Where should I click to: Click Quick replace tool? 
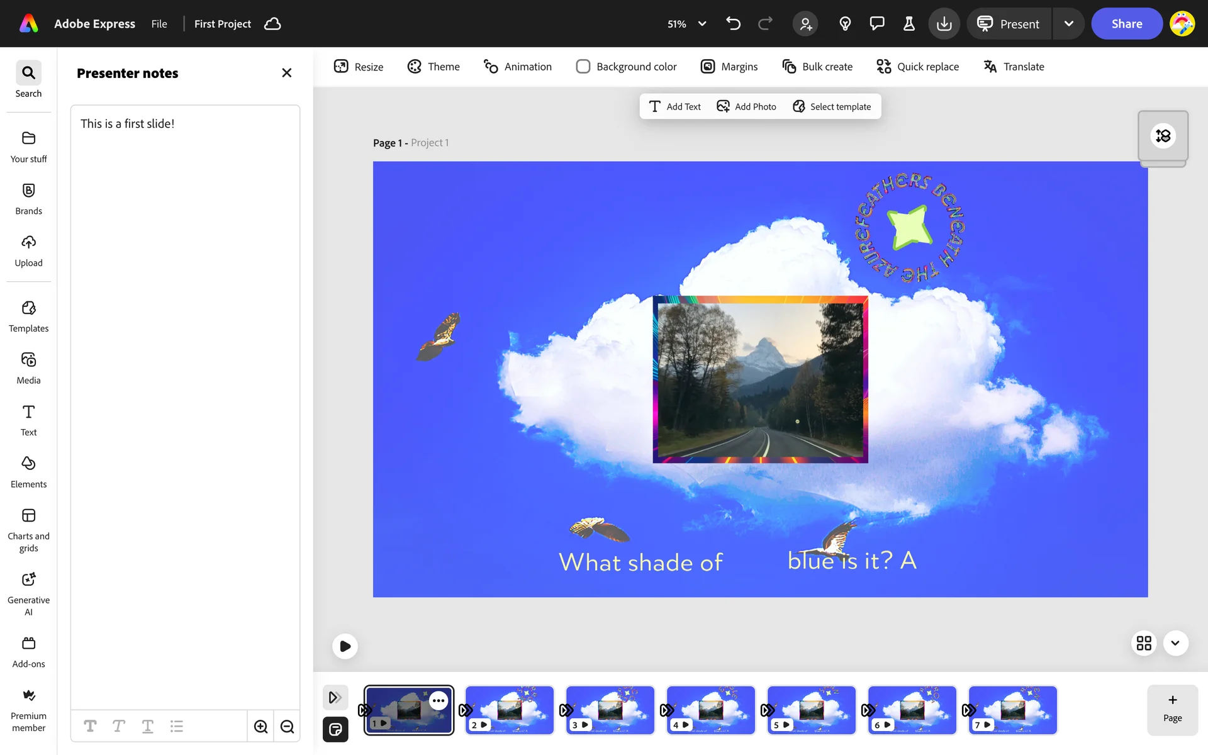point(917,67)
